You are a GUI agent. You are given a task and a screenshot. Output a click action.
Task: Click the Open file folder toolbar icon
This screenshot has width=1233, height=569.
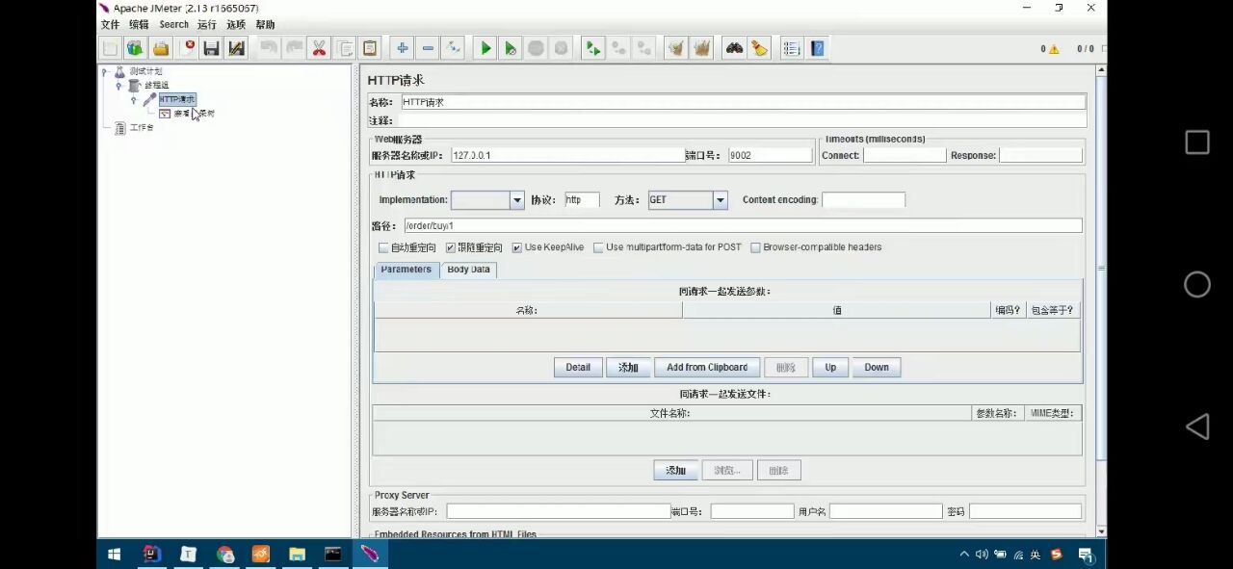click(161, 48)
